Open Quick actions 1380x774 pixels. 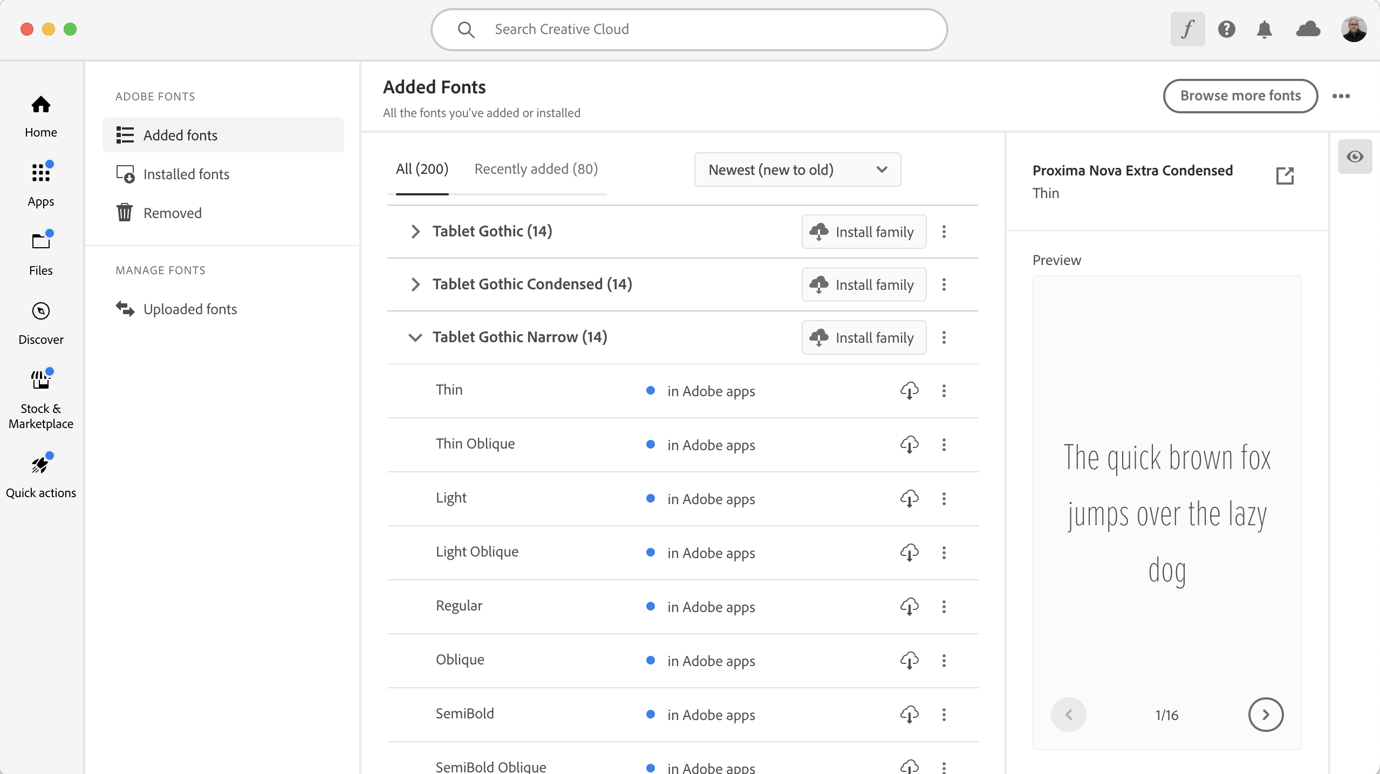coord(41,475)
